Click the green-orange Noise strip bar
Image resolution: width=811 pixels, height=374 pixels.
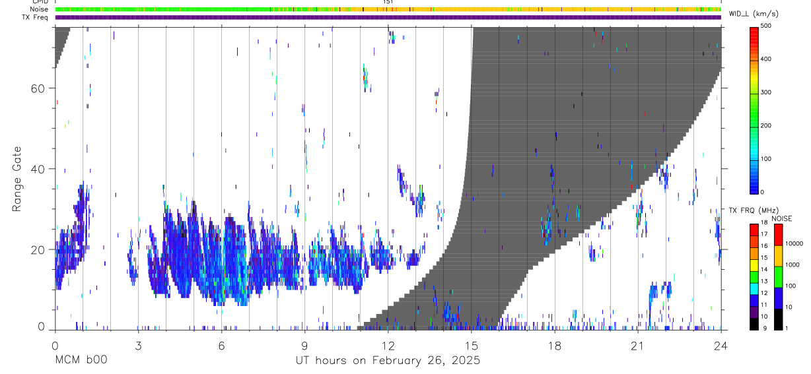(388, 9)
